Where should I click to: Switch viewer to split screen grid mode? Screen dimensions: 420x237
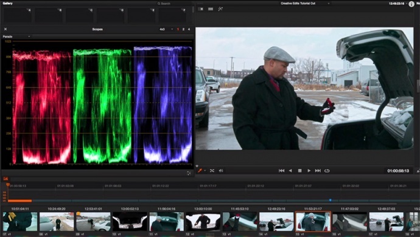[211, 9]
